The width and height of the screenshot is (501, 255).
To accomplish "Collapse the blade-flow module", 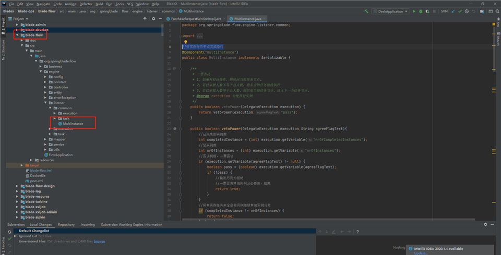I will (17, 35).
